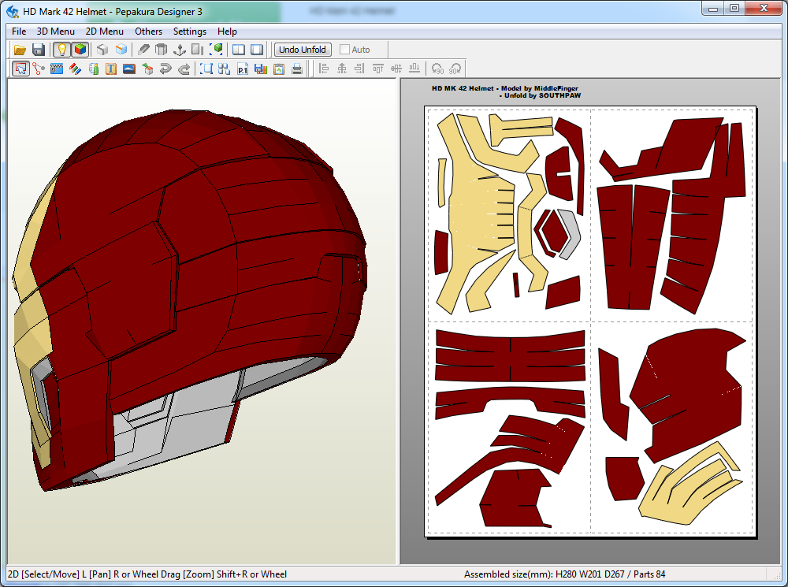Click the align left icon

[x=324, y=69]
